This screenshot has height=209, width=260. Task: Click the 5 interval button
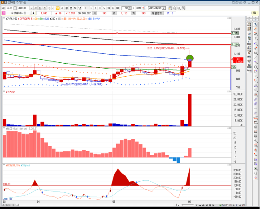pos(104,8)
